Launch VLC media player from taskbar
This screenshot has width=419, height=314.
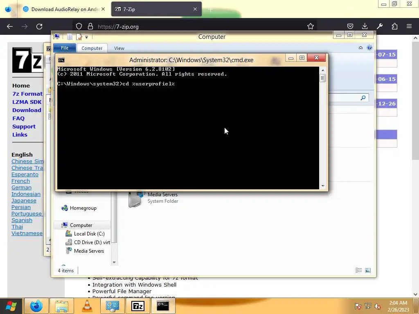pos(87,306)
